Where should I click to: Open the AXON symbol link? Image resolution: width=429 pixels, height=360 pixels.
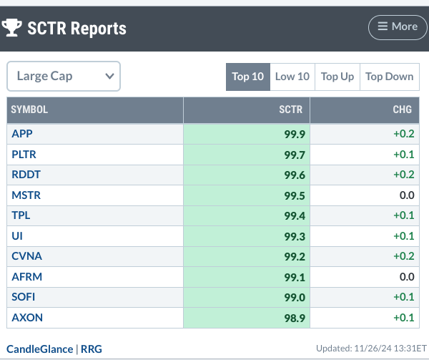tap(27, 318)
